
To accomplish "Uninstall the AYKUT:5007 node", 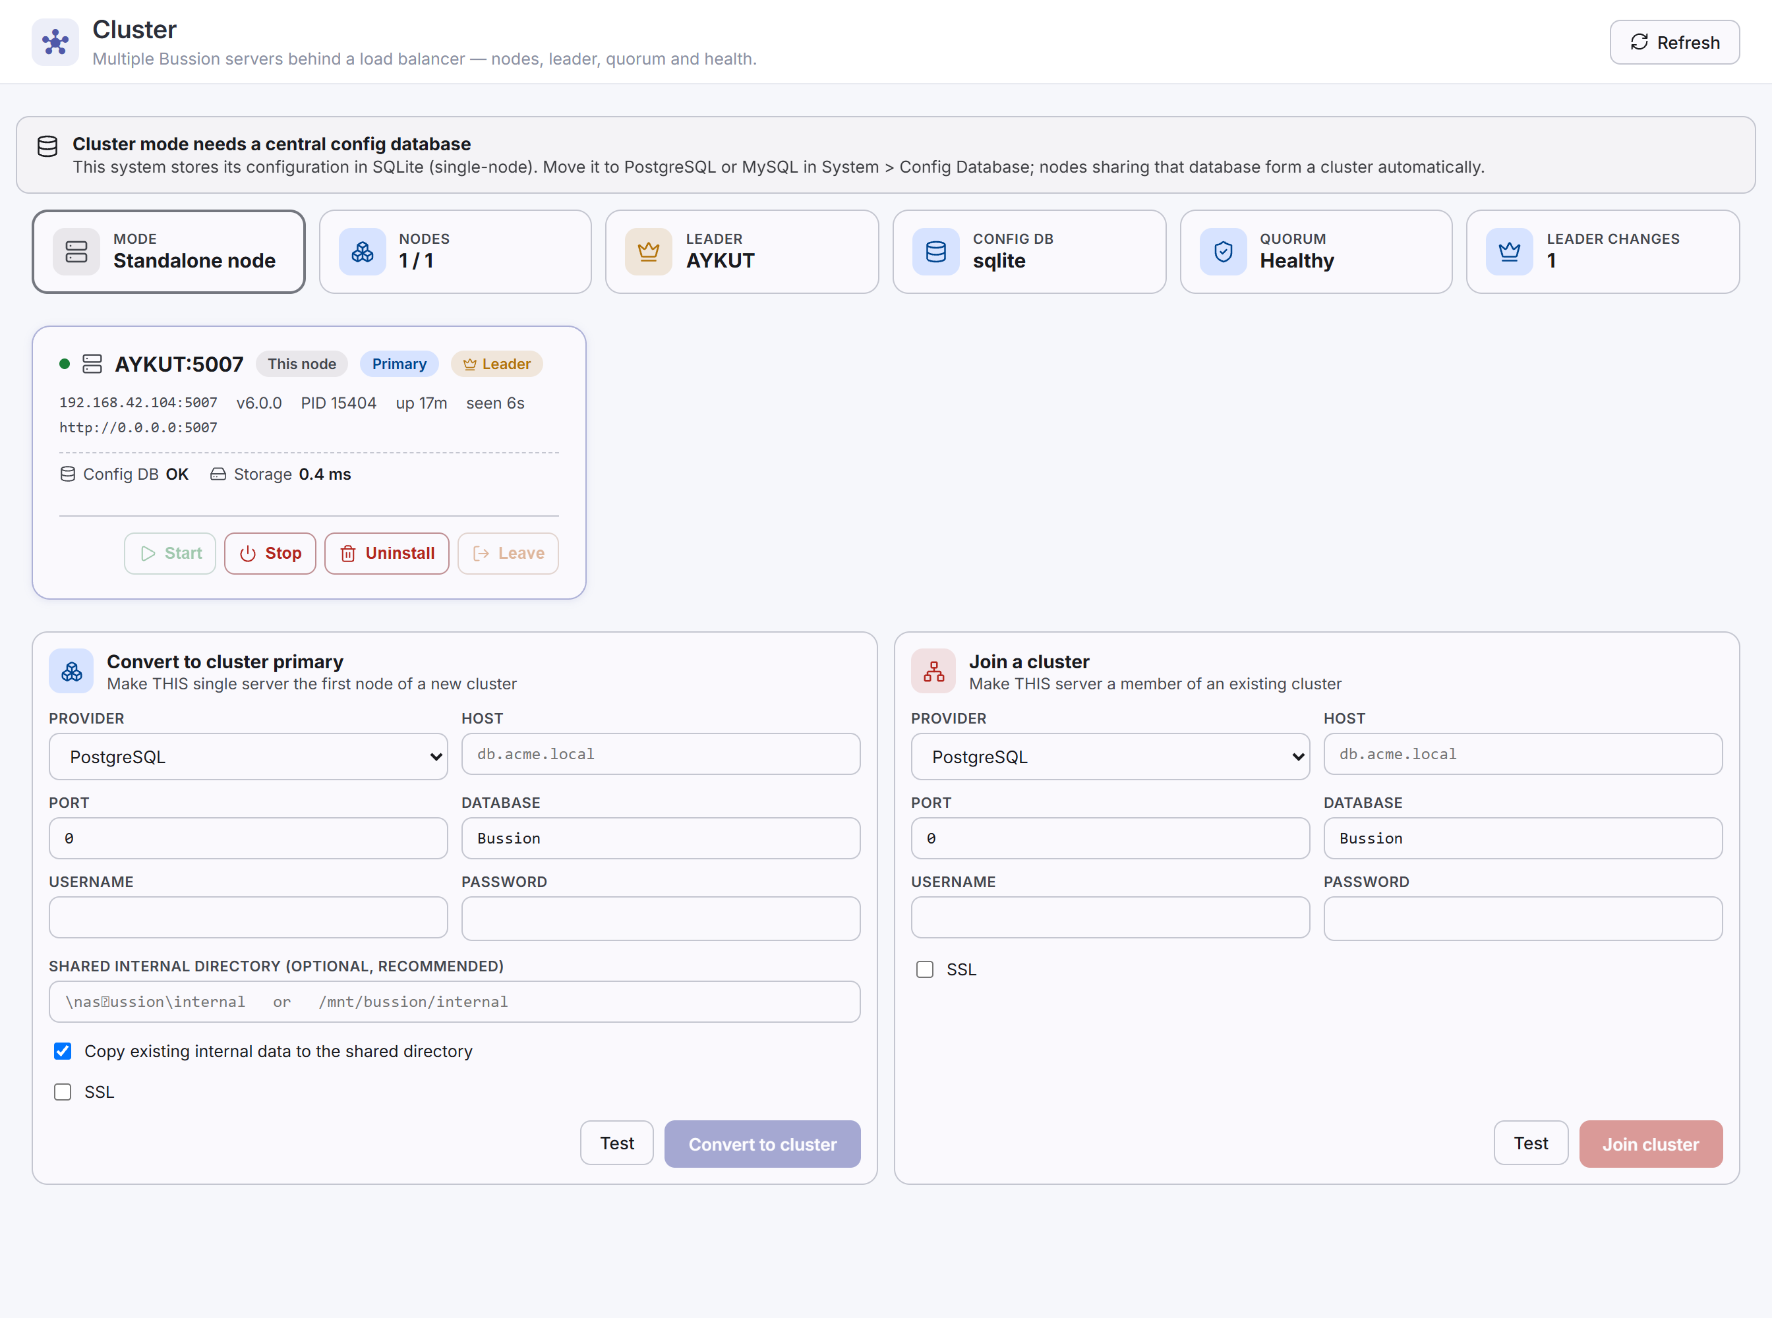I will point(387,554).
